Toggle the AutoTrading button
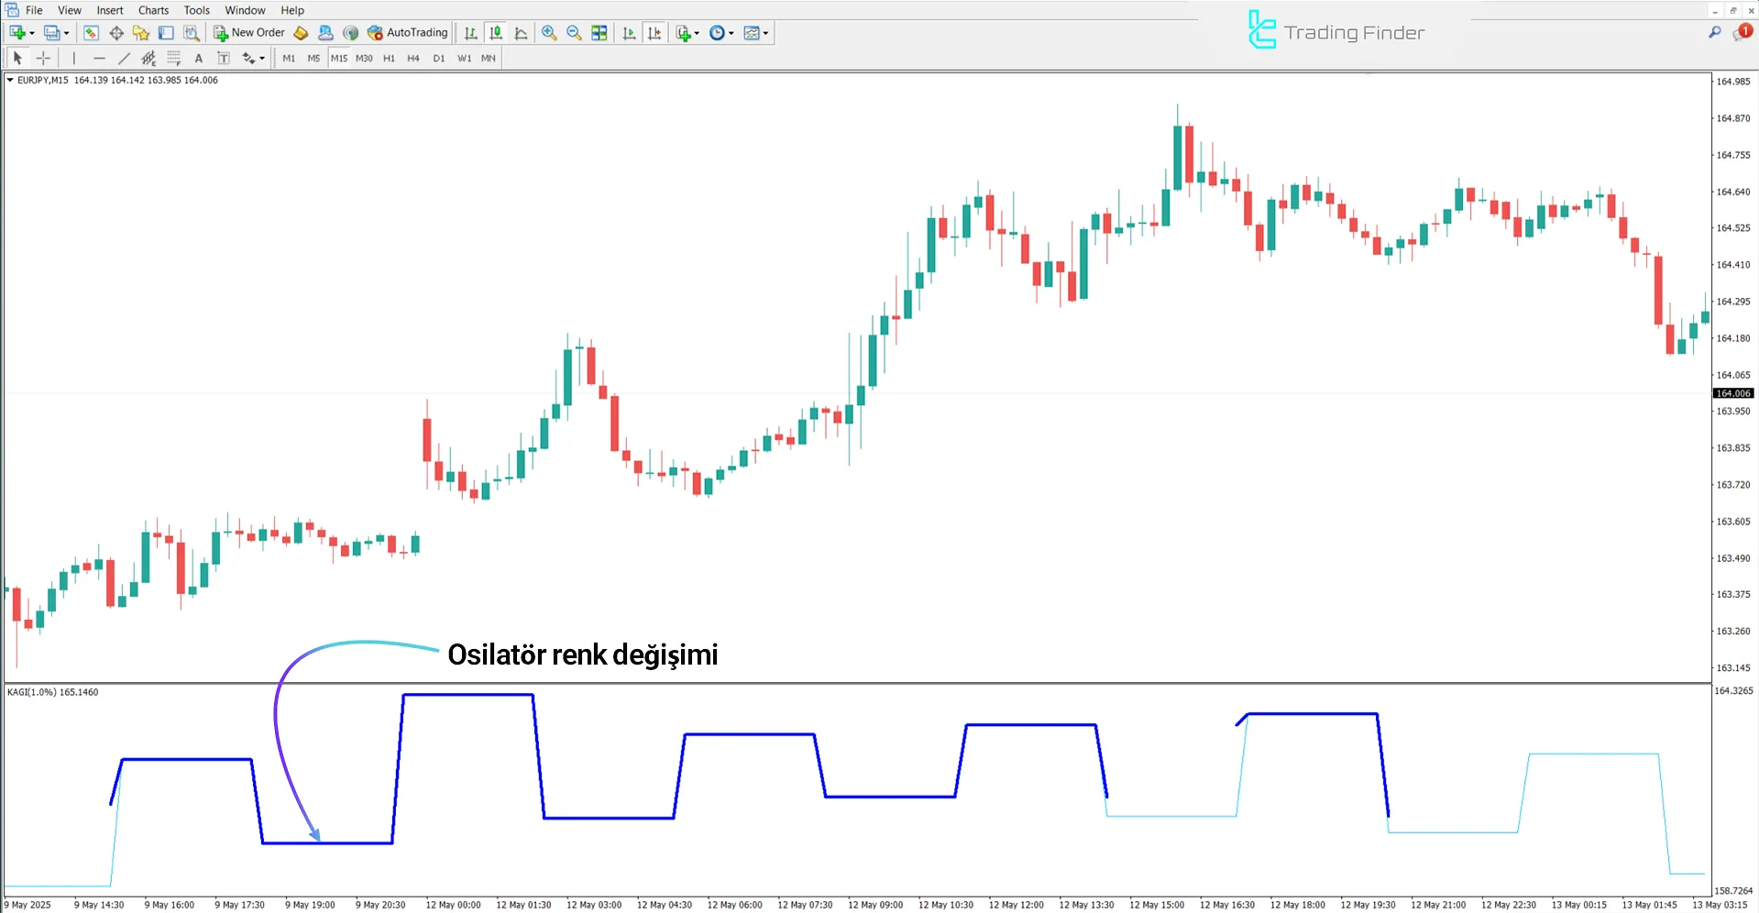The image size is (1759, 913). pyautogui.click(x=407, y=33)
